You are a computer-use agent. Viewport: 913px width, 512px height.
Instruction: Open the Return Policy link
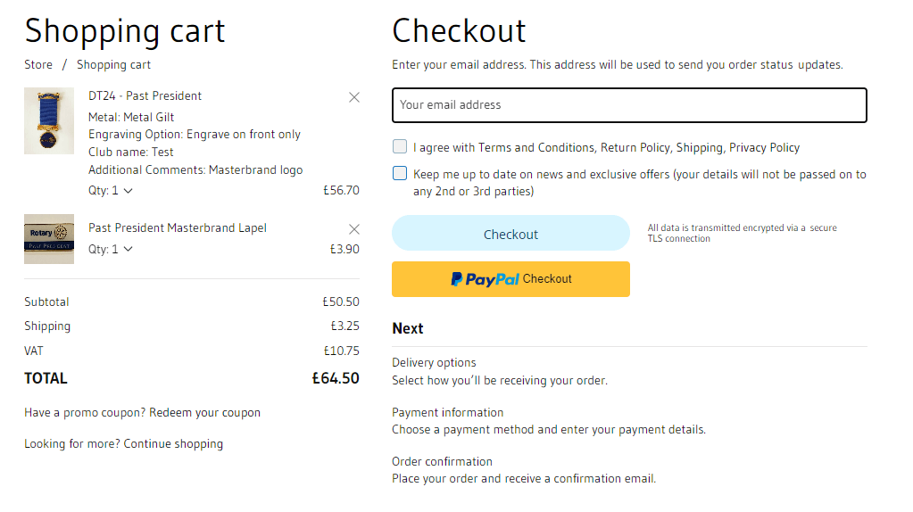click(635, 148)
